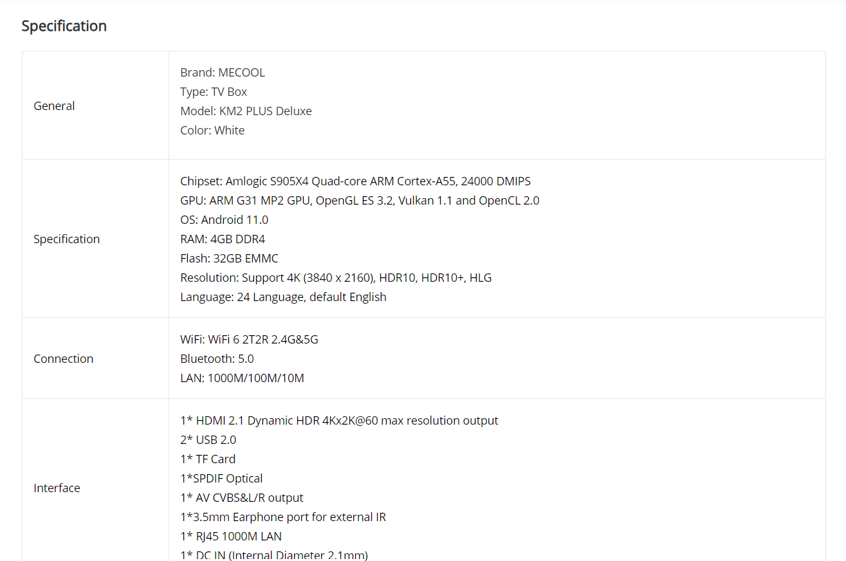
Task: Click the Bluetooth: 5.0 line
Action: pyautogui.click(x=217, y=358)
